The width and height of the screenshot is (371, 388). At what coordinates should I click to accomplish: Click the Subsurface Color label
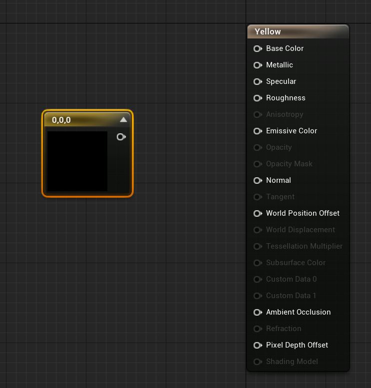296,263
